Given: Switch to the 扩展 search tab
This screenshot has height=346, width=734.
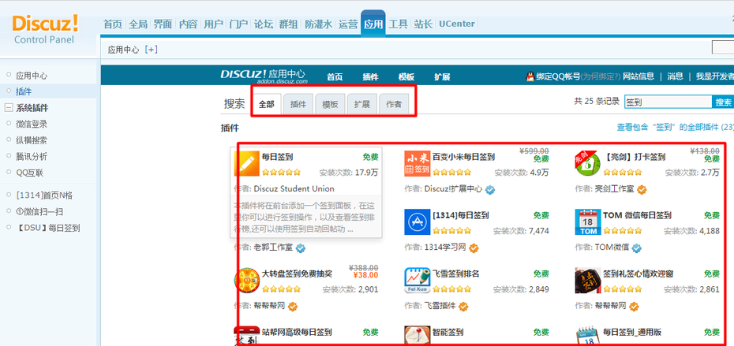Looking at the screenshot, I should [361, 104].
